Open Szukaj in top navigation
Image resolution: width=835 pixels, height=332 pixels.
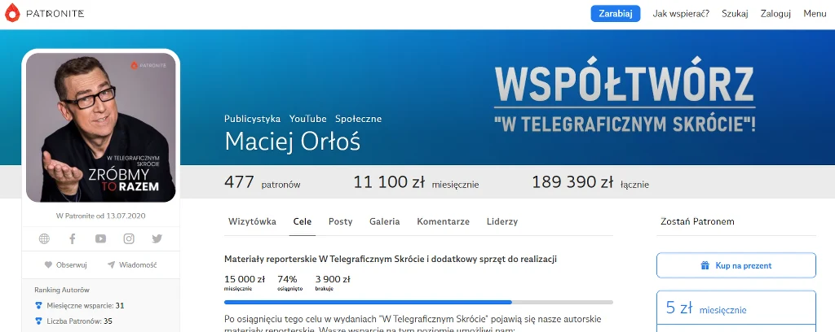[735, 14]
